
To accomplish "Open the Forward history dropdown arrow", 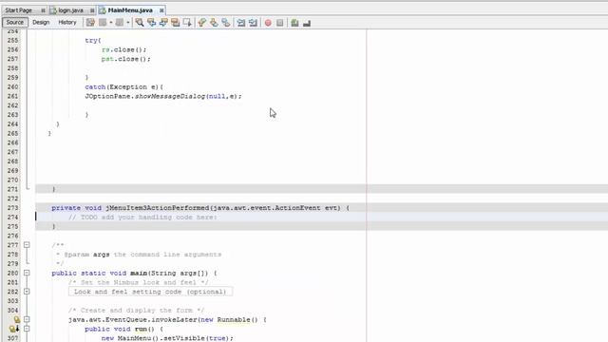I will coord(128,23).
